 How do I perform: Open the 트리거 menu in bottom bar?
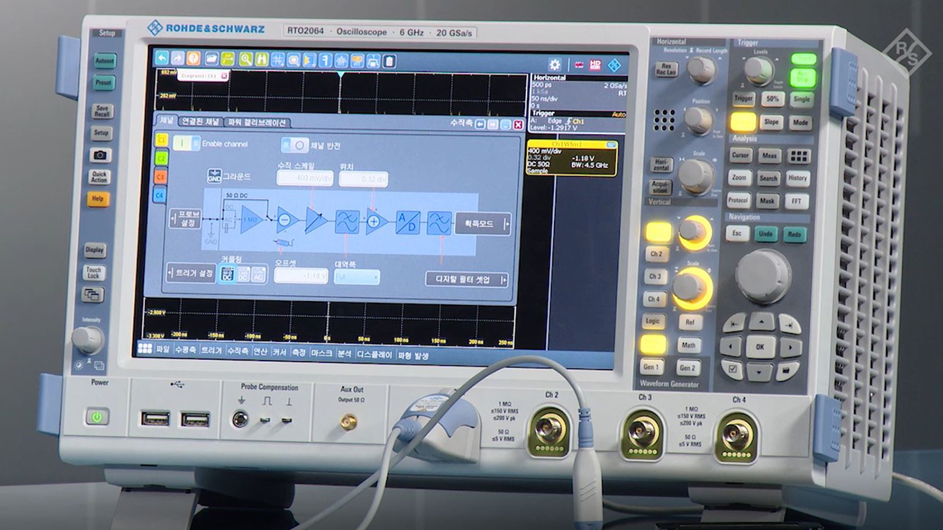211,351
